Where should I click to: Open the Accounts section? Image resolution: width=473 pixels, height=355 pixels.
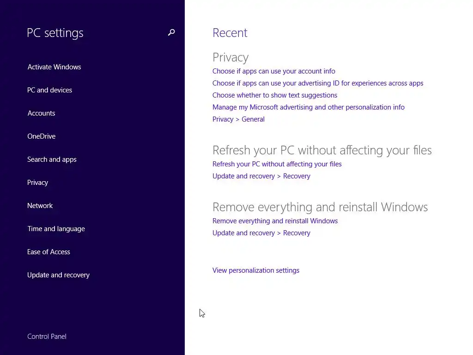(41, 113)
